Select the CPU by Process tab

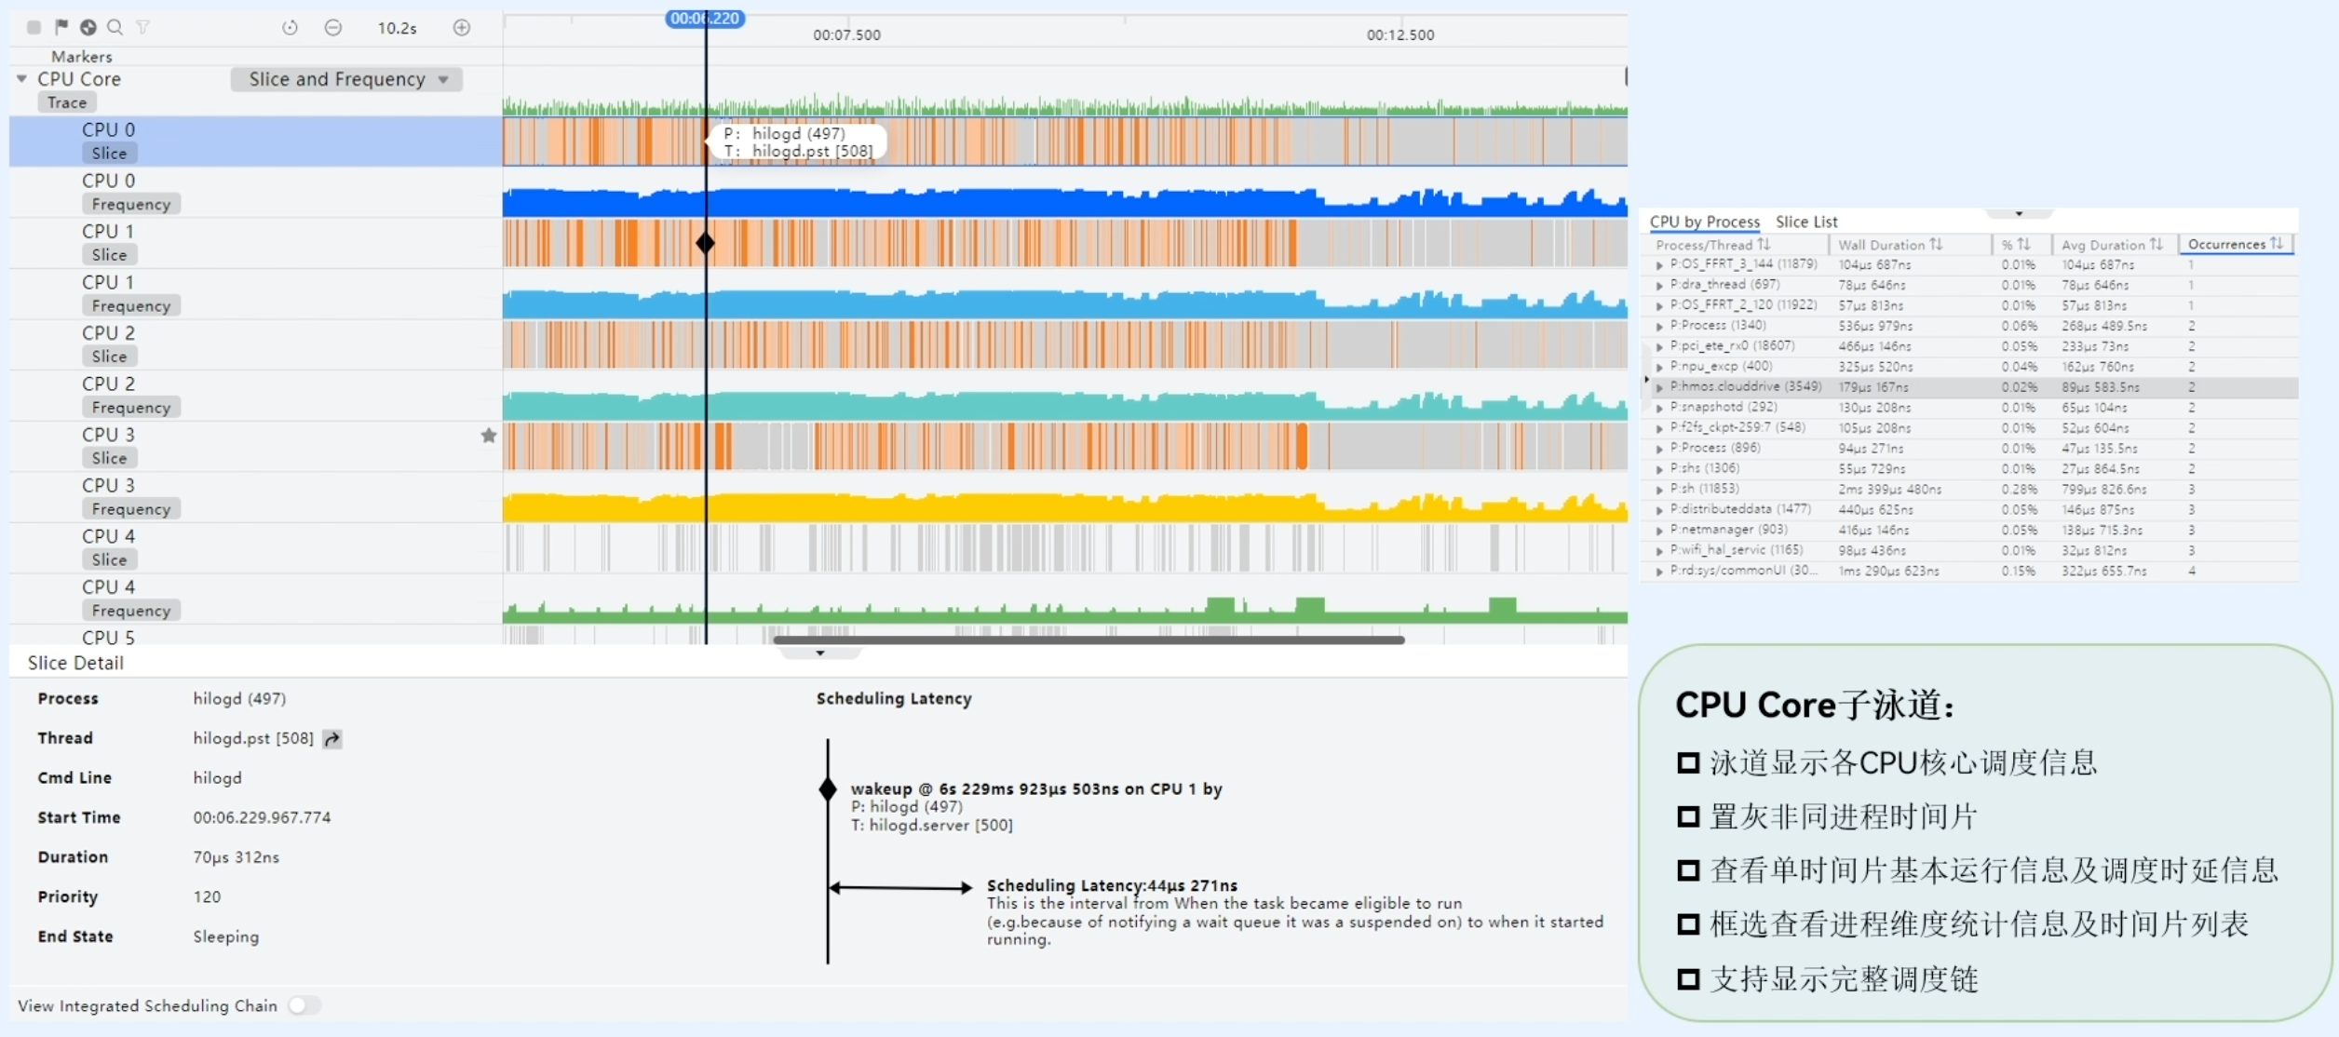[1704, 222]
